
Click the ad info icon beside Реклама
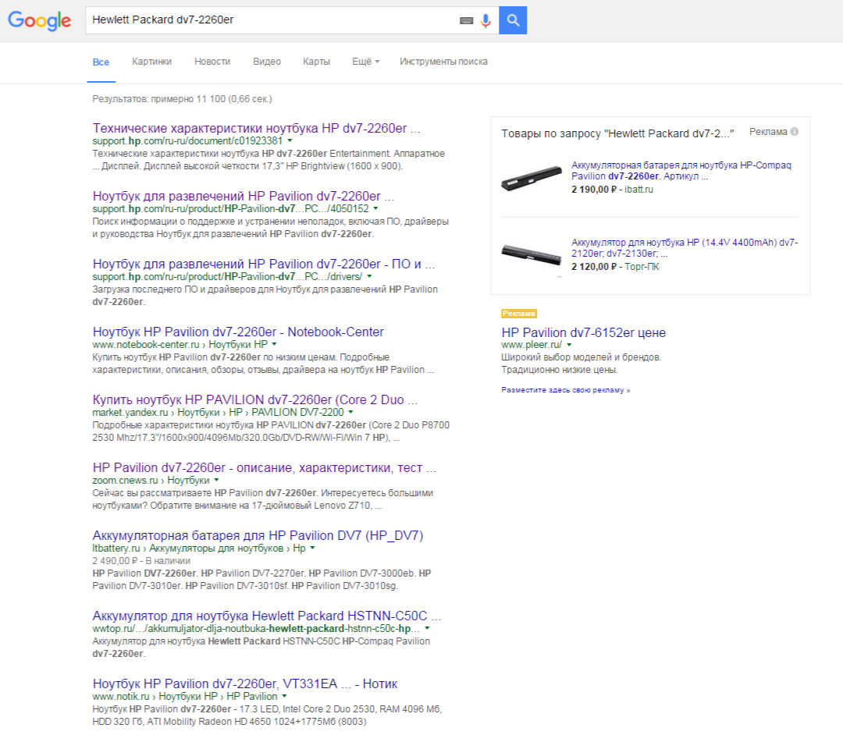(x=795, y=132)
